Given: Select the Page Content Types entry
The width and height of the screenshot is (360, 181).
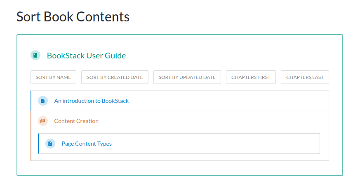Looking at the screenshot, I should pyautogui.click(x=179, y=144).
